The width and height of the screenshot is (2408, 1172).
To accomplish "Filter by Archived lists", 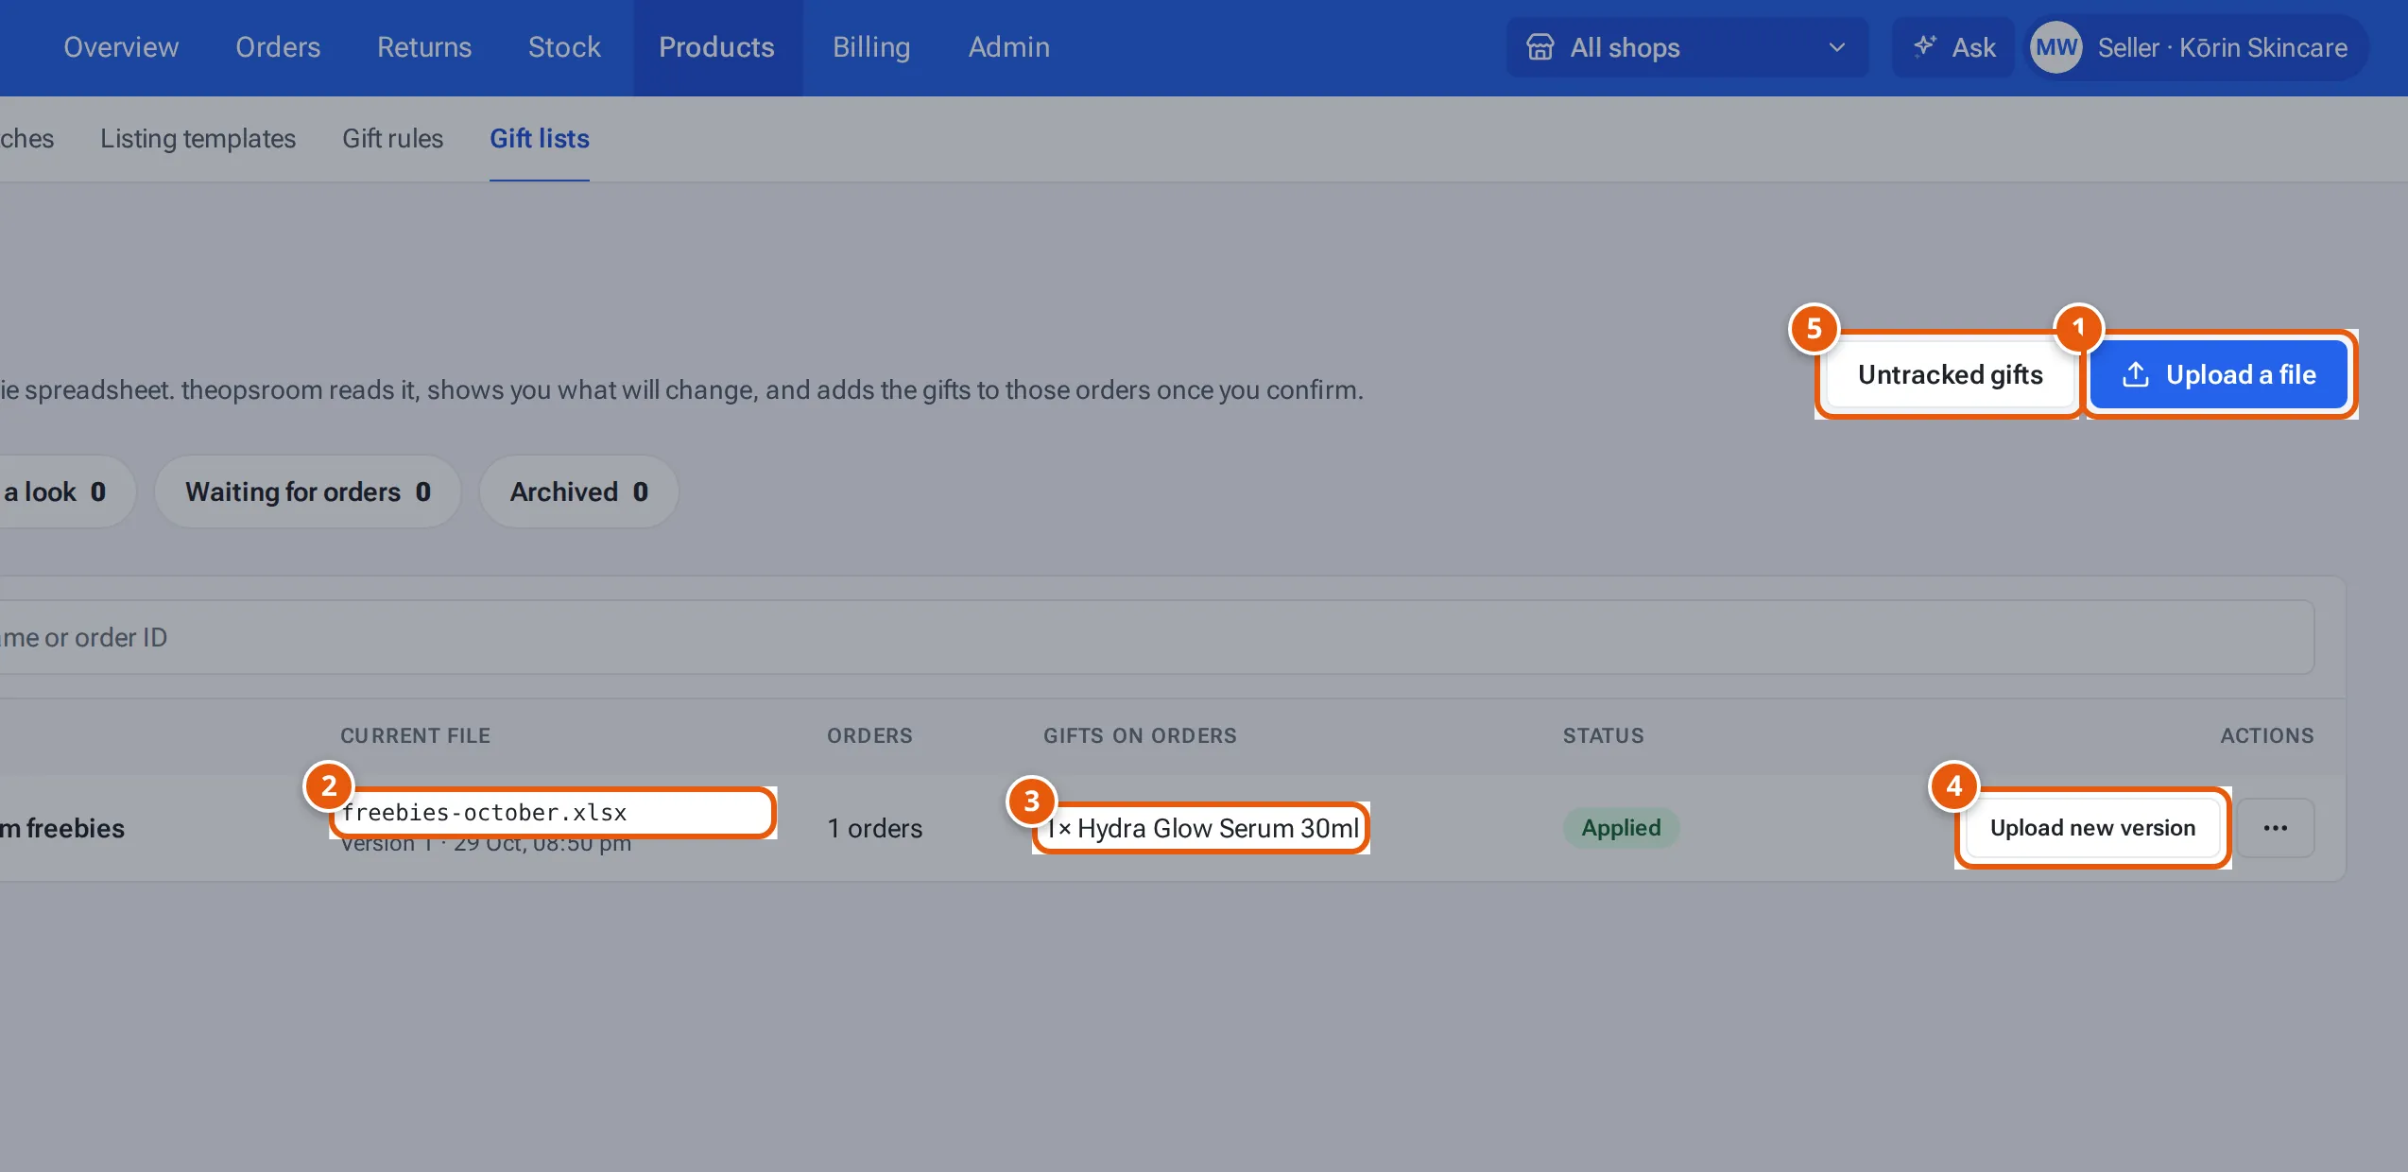I will pyautogui.click(x=579, y=491).
